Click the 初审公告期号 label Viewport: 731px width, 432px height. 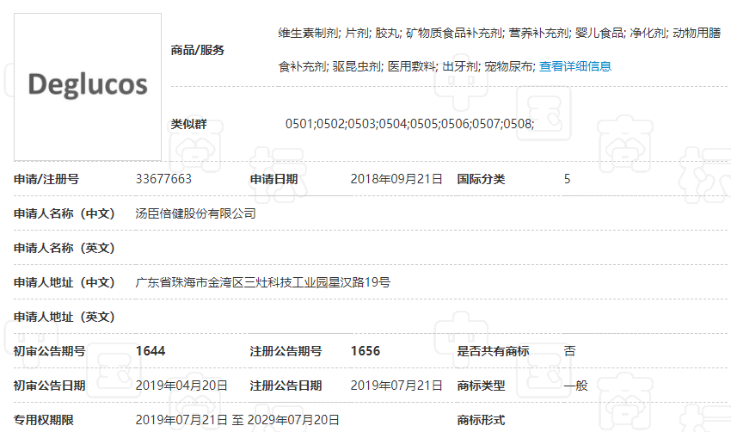click(50, 351)
